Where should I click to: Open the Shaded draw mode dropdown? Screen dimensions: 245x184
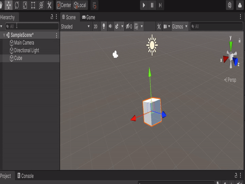pos(76,26)
